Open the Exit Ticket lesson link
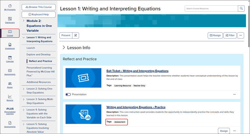 point(137,71)
